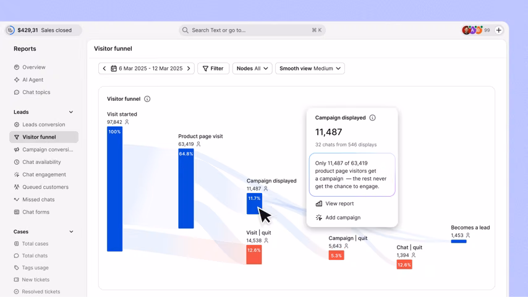Image resolution: width=528 pixels, height=297 pixels.
Task: Go to next date range arrow
Action: tap(189, 69)
